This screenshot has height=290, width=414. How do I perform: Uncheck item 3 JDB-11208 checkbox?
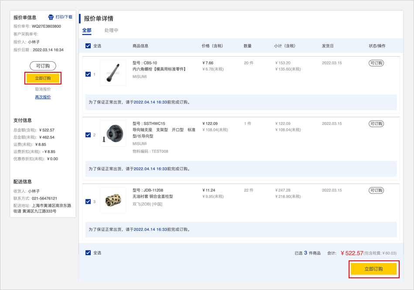pos(88,201)
